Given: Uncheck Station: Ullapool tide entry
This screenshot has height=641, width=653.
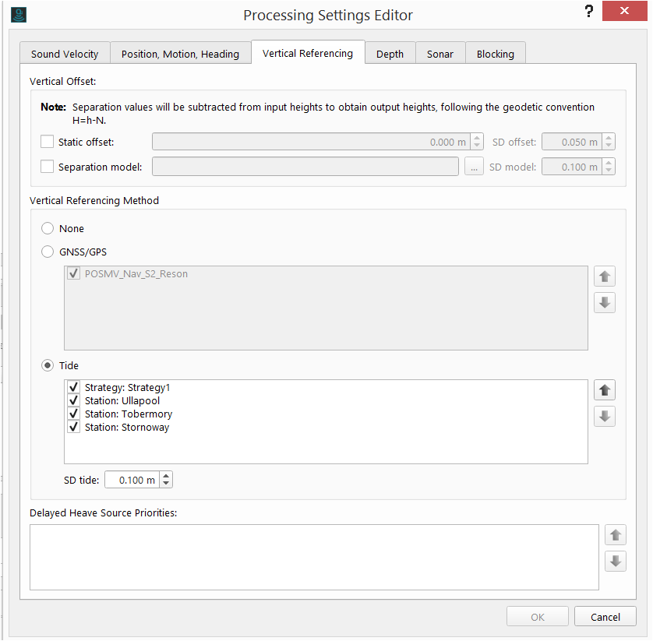Looking at the screenshot, I should tap(74, 401).
